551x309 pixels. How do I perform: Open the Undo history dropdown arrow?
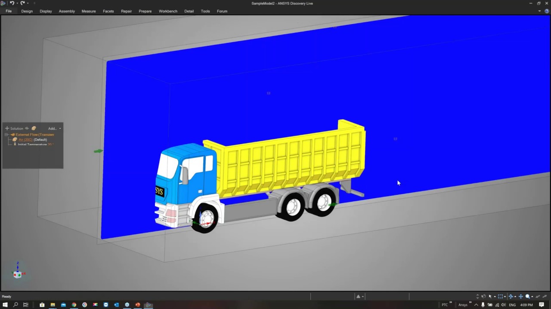coord(17,3)
